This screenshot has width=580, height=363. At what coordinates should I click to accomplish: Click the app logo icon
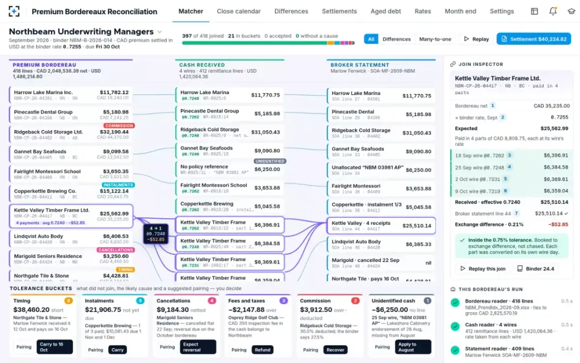click(x=14, y=11)
